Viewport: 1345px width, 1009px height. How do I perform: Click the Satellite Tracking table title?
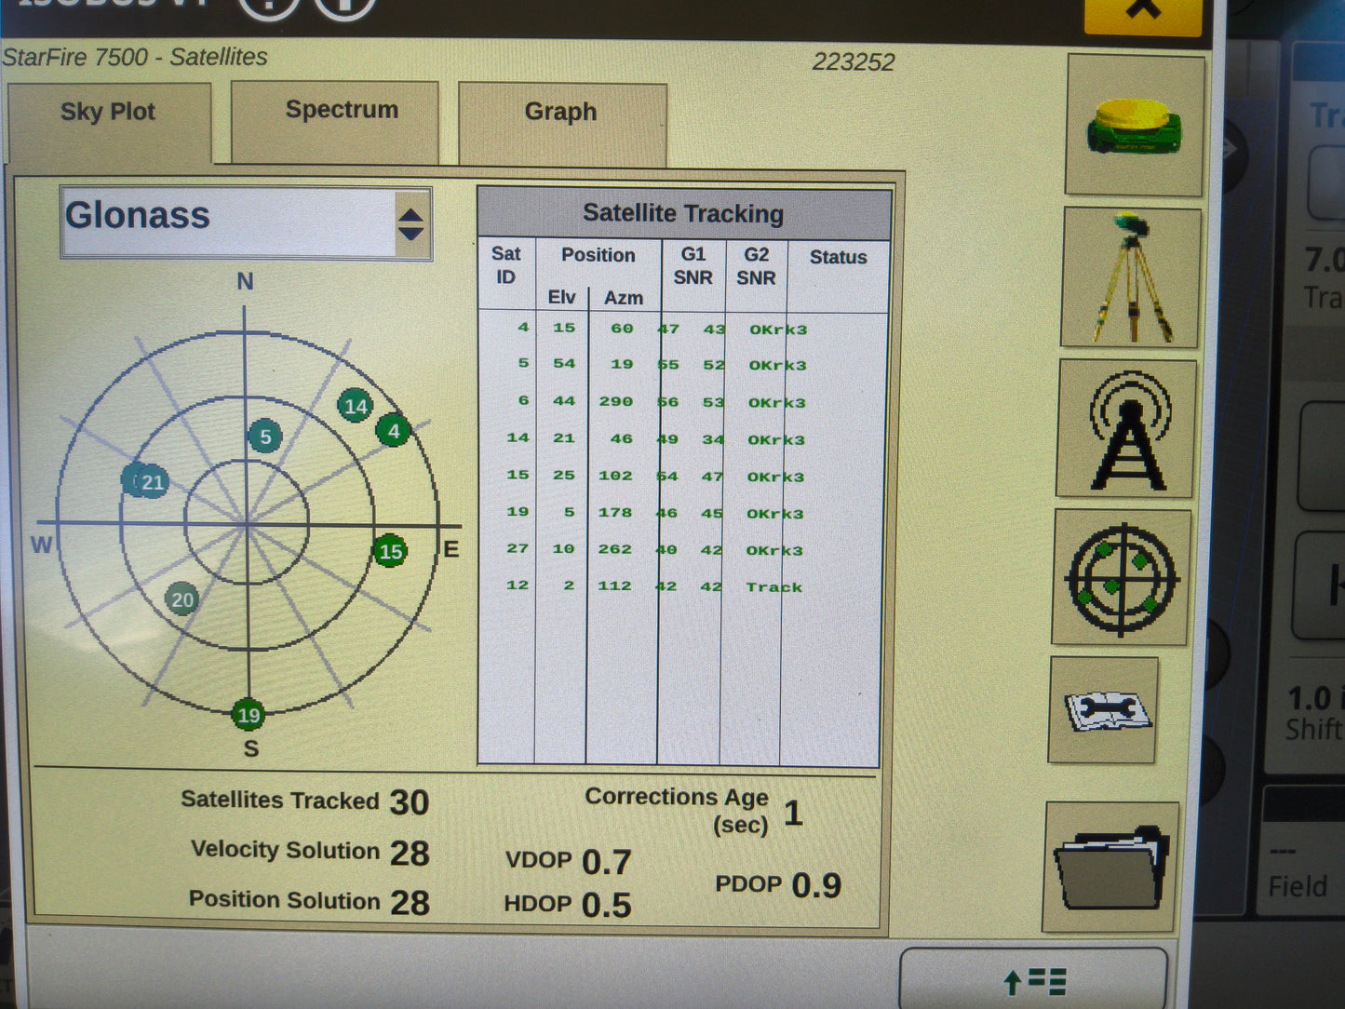pos(683,213)
